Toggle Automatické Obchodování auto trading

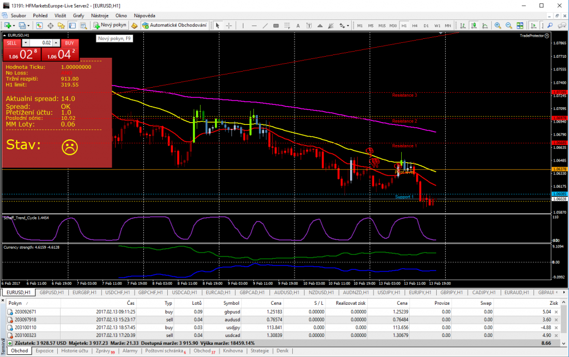click(174, 25)
